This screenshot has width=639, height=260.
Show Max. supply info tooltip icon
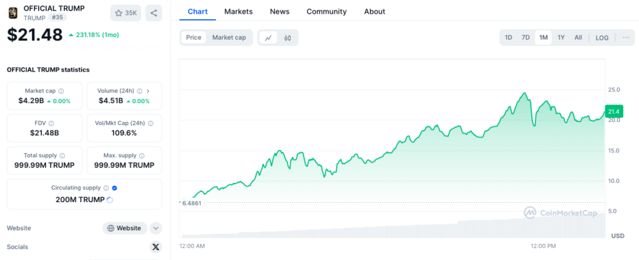coord(142,156)
